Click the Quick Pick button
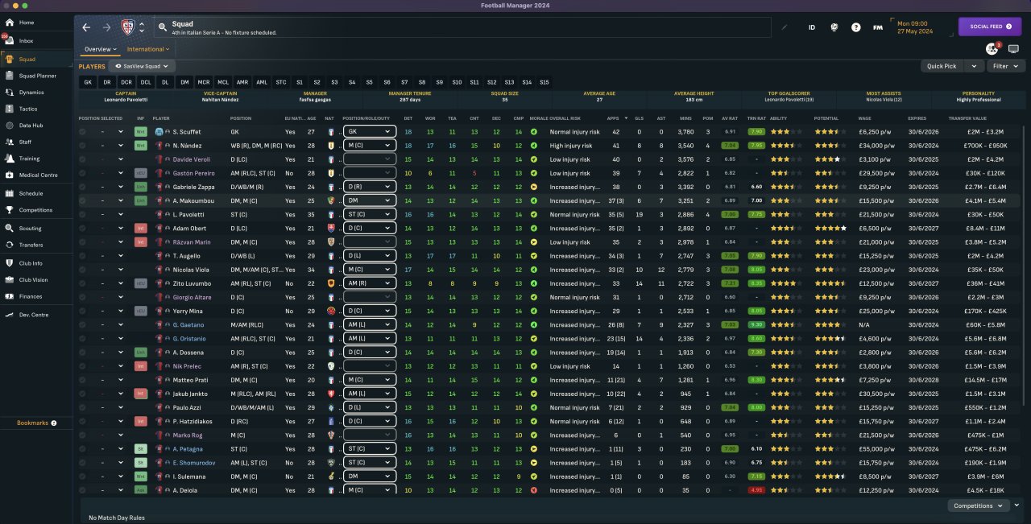The image size is (1031, 524). pos(942,66)
